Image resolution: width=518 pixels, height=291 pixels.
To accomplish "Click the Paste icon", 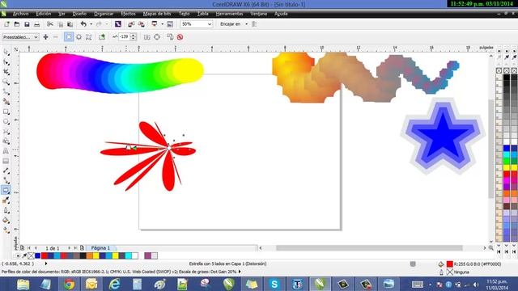I will pos(70,24).
